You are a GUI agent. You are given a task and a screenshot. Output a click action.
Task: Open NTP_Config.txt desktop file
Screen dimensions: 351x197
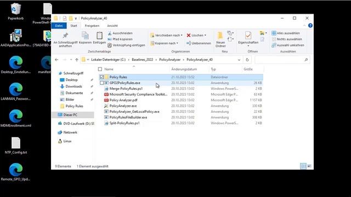click(16, 146)
